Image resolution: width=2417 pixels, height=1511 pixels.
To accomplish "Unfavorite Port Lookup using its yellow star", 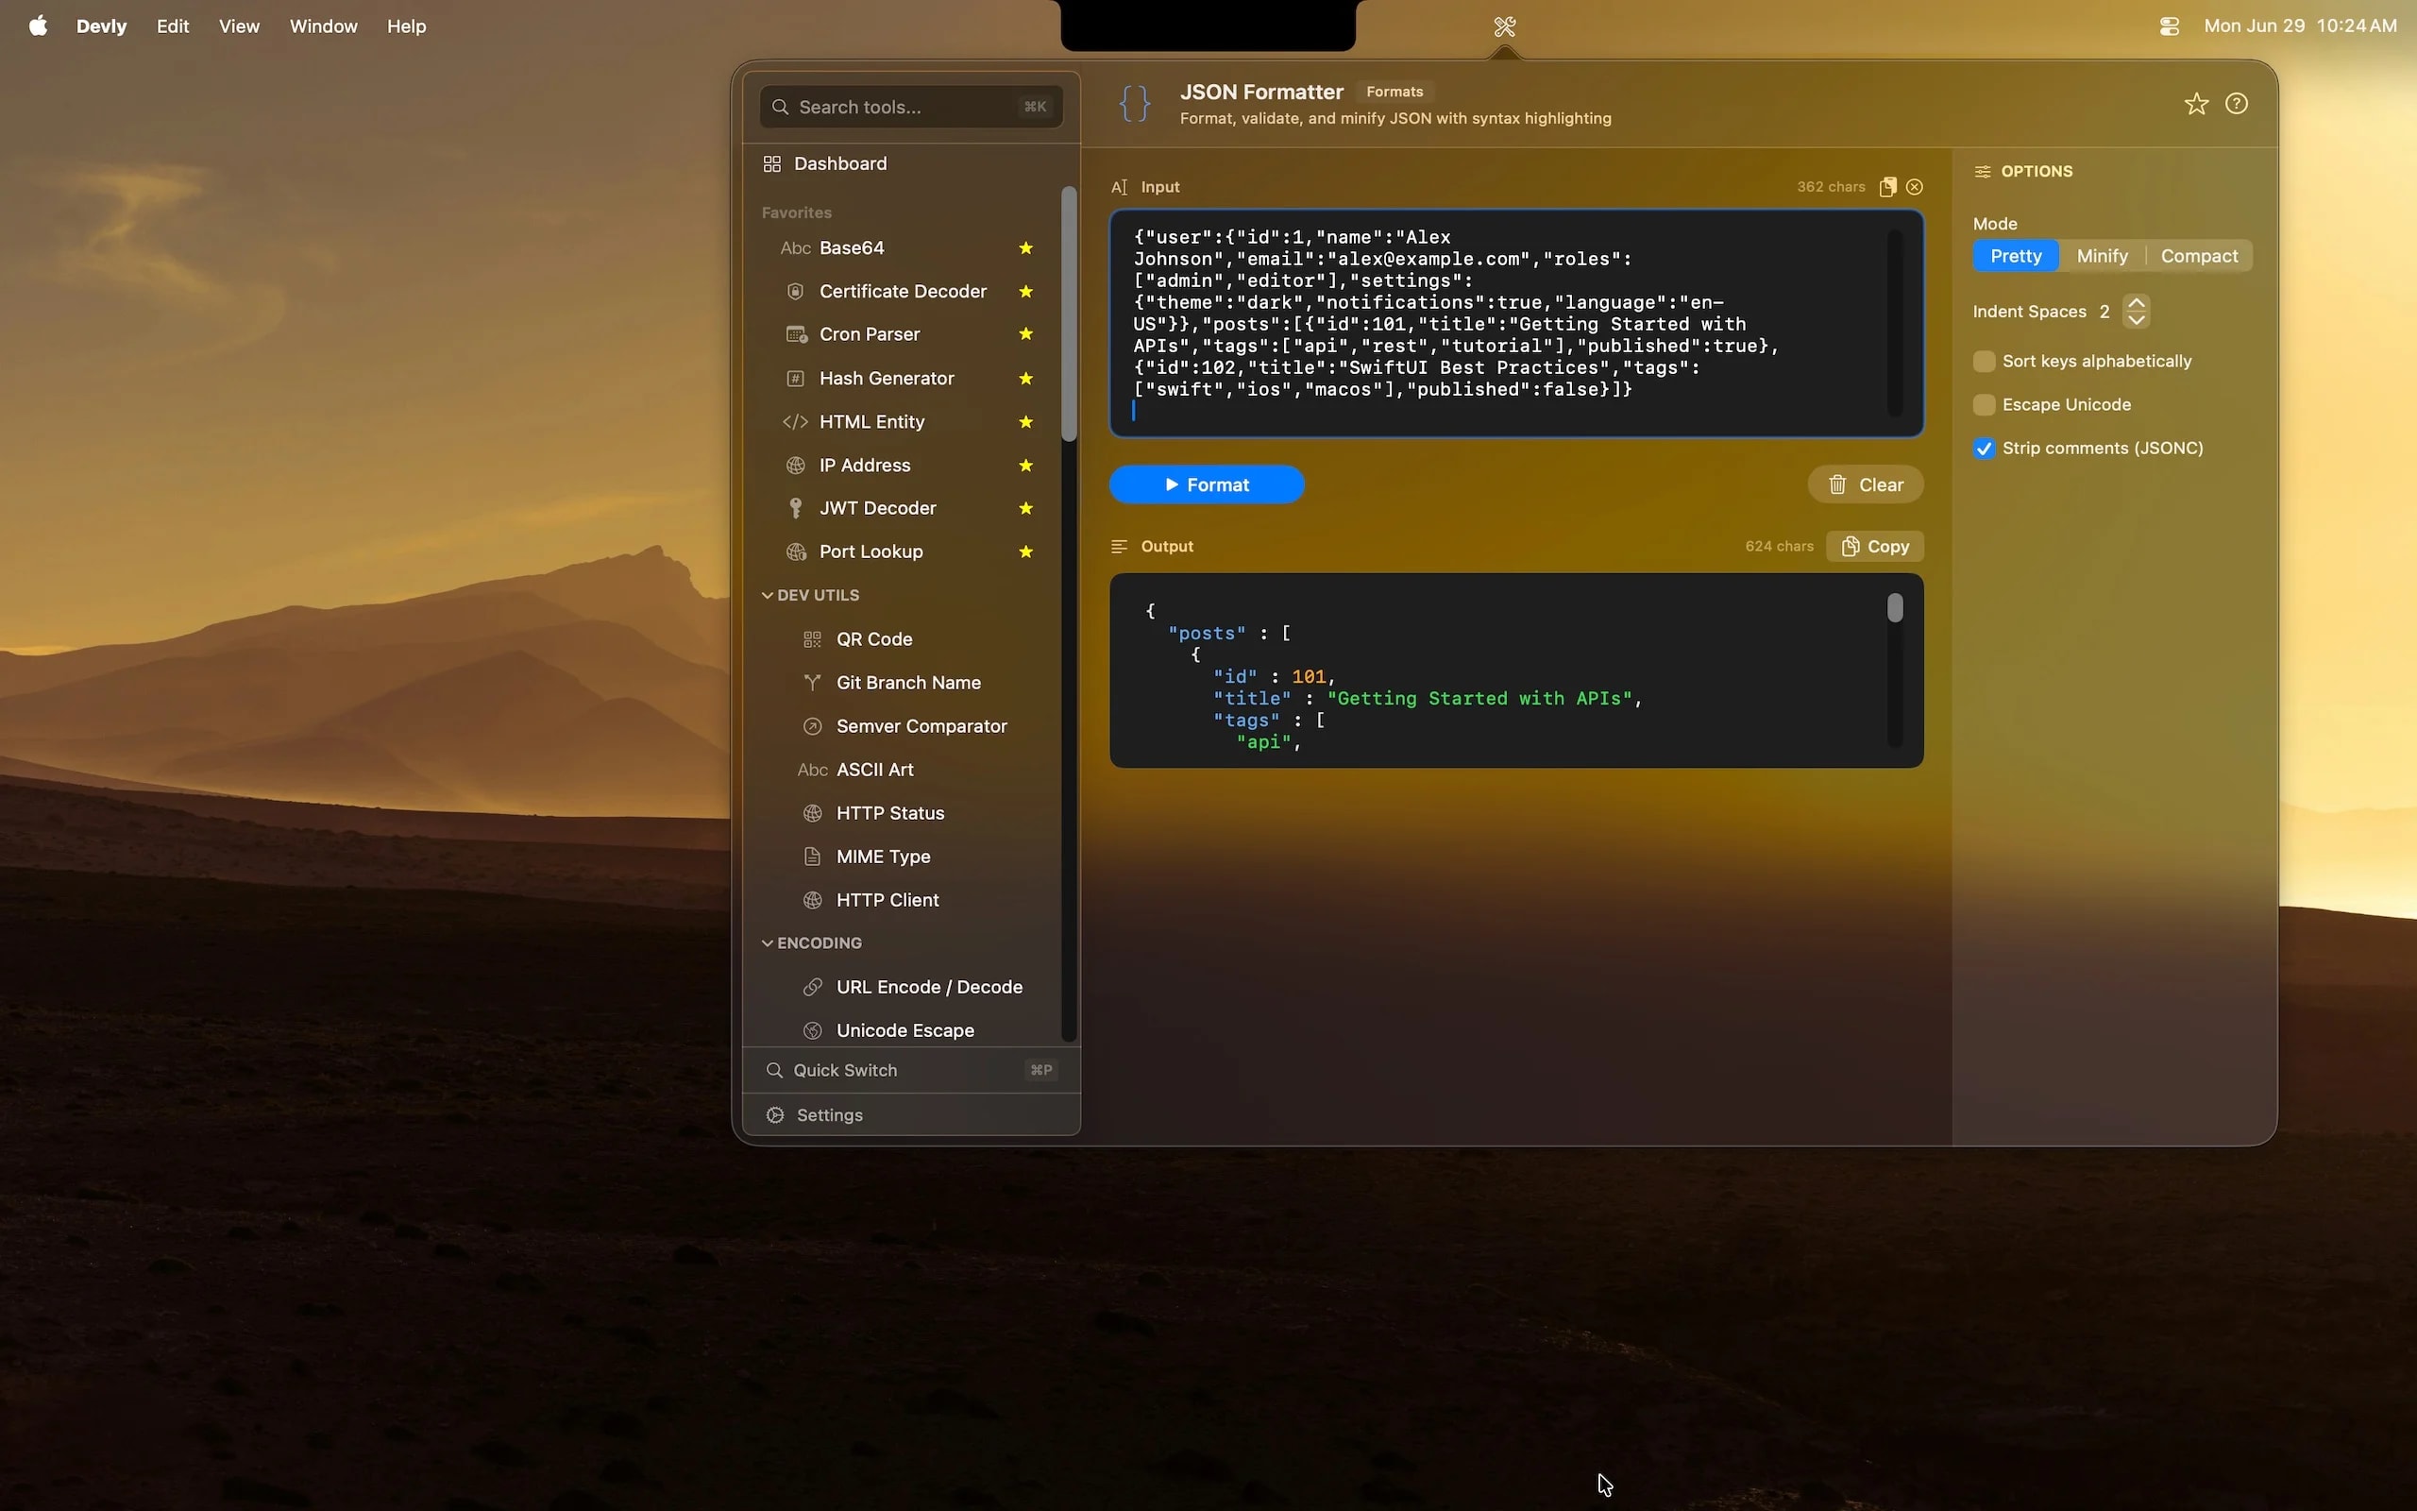I will coord(1025,552).
